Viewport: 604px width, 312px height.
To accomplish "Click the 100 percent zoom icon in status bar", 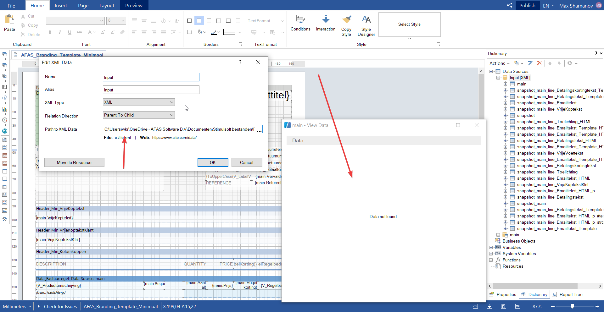I will (x=518, y=306).
